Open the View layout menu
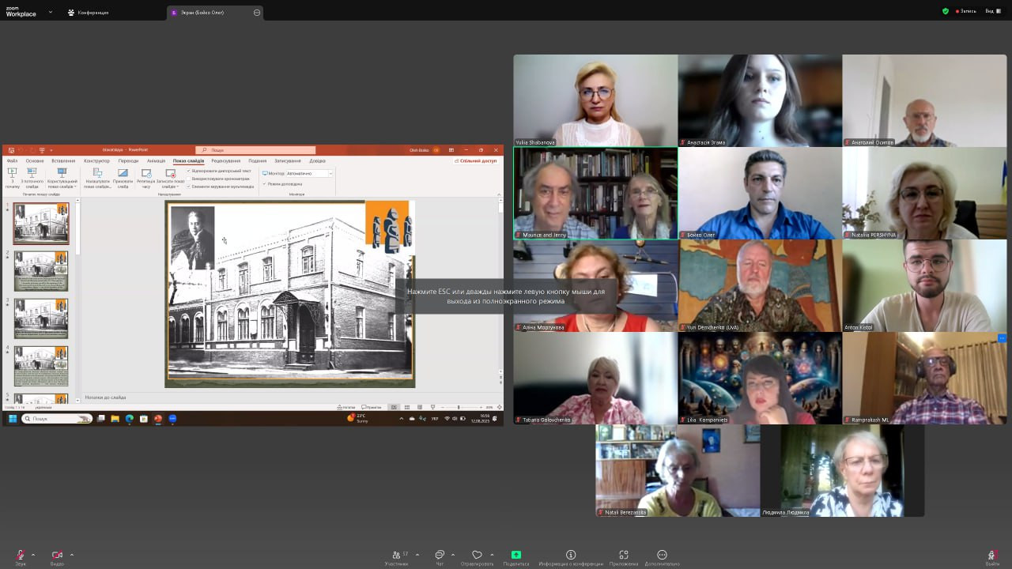The height and width of the screenshot is (569, 1012). [992, 11]
